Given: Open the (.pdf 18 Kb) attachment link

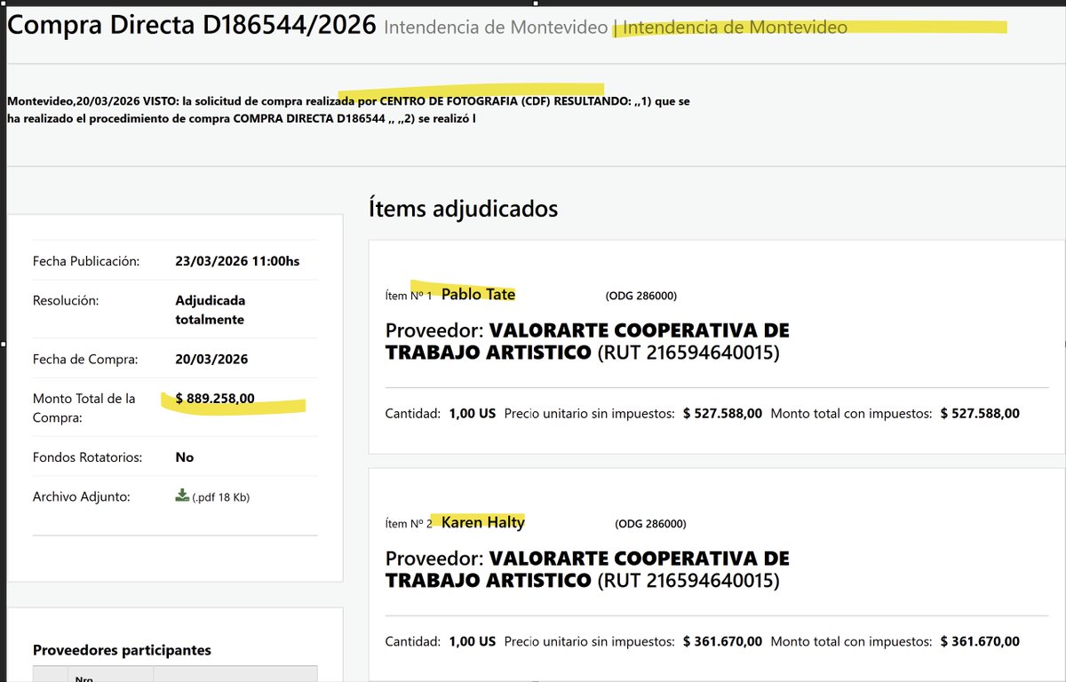Looking at the screenshot, I should [221, 497].
